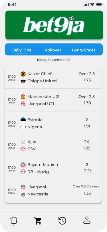This screenshot has width=107, height=232.
Task: Select Over 7.5 Corners tip for Liverpool
Action: [x=86, y=186]
